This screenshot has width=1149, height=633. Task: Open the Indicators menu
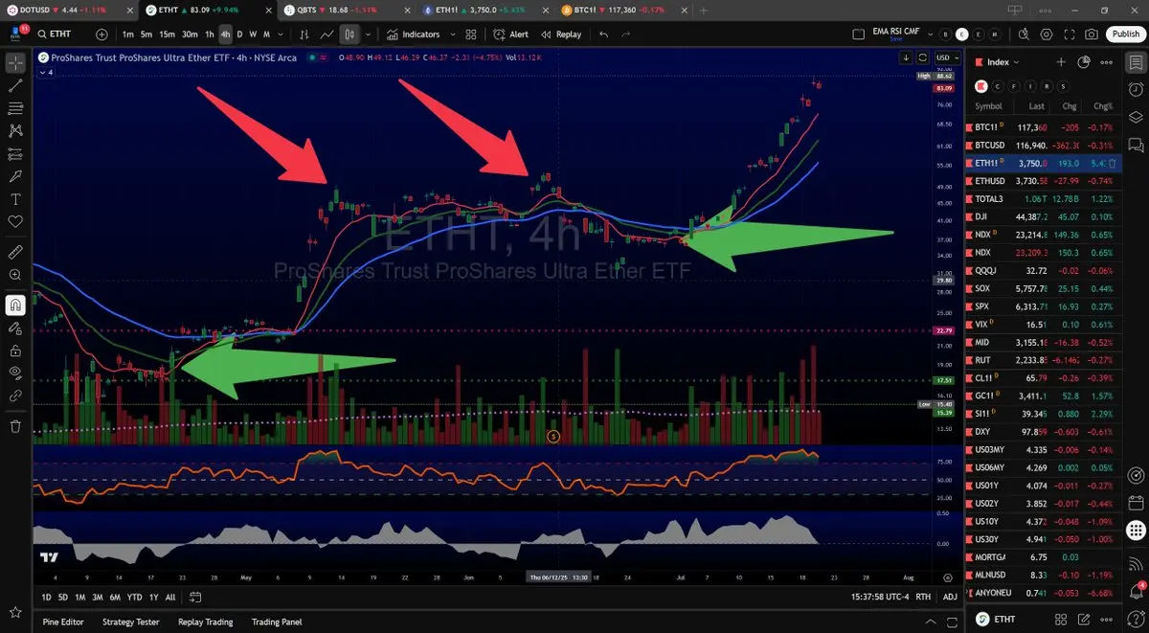414,34
